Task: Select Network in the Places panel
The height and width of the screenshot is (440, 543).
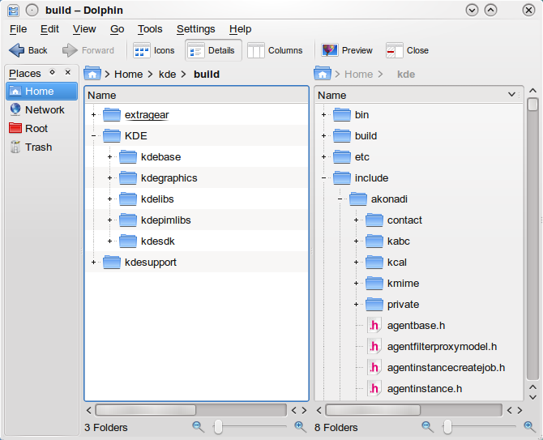Action: pos(41,110)
